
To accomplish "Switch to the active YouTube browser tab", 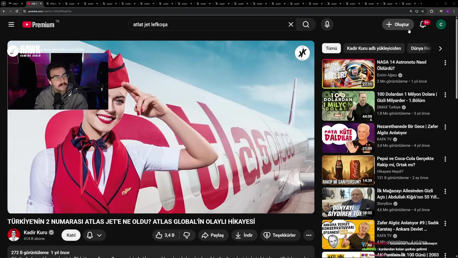I will click(35, 4).
